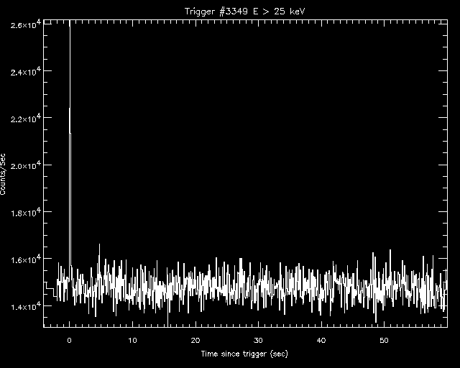
Task: Click the x-axis tick label 40
Action: pyautogui.click(x=321, y=341)
